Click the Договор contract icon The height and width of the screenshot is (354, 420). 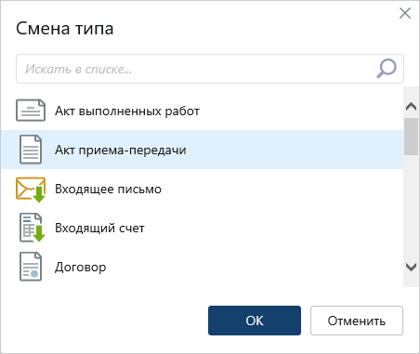pos(31,267)
